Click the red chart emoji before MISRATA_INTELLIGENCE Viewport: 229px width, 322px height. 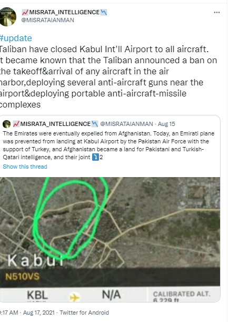tap(25, 12)
